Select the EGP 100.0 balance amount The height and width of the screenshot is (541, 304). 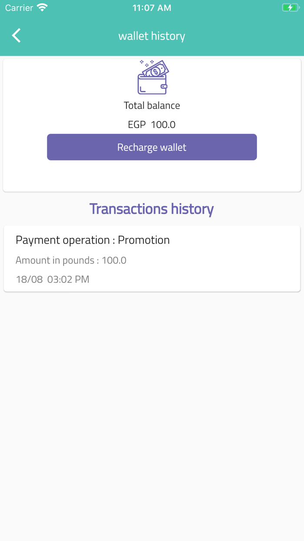[x=152, y=124]
